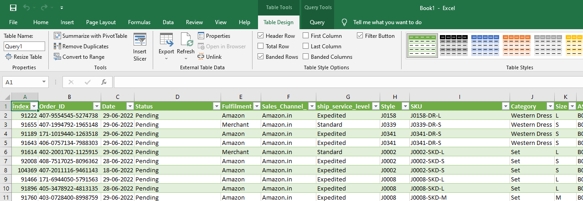Toggle the Header Row checkbox
This screenshot has height=201, width=583.
pos(260,36)
